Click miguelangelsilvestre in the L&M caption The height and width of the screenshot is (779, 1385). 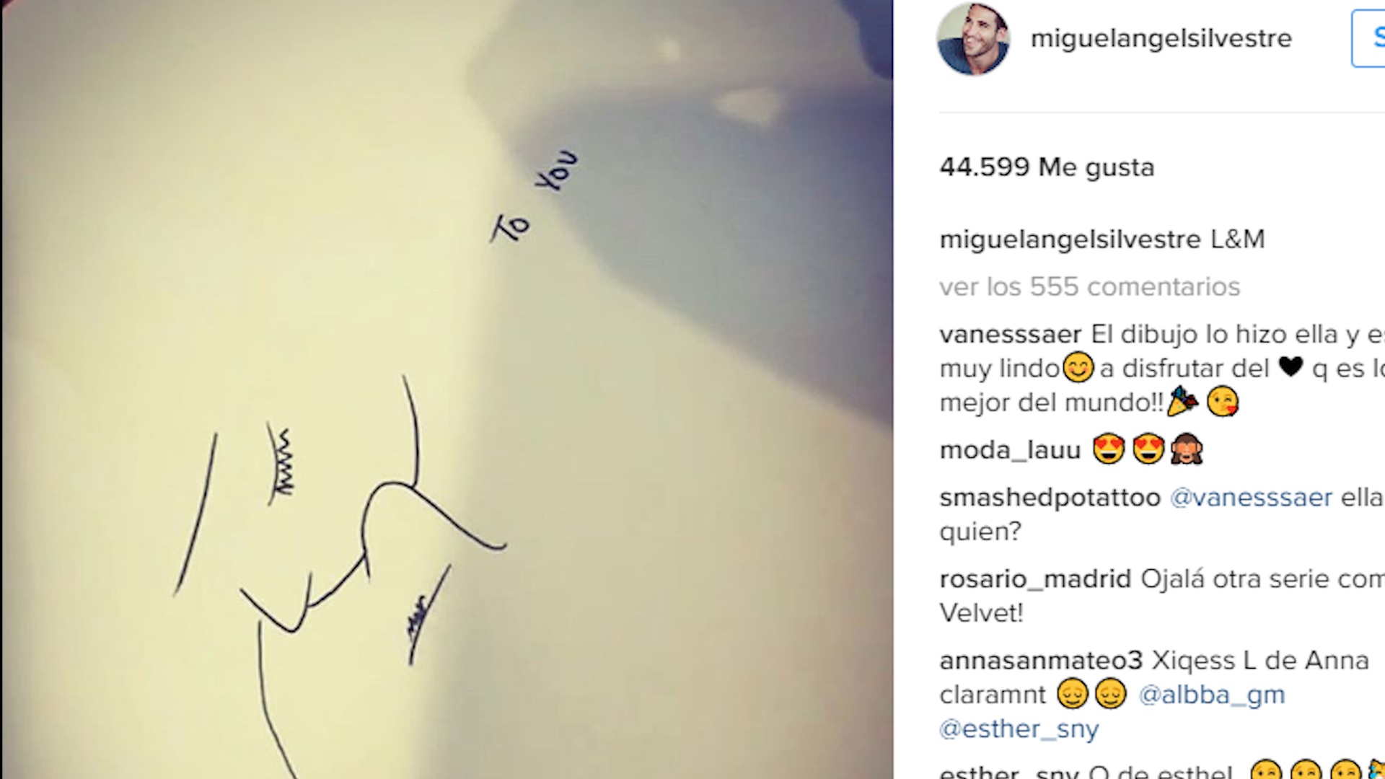click(x=1070, y=239)
